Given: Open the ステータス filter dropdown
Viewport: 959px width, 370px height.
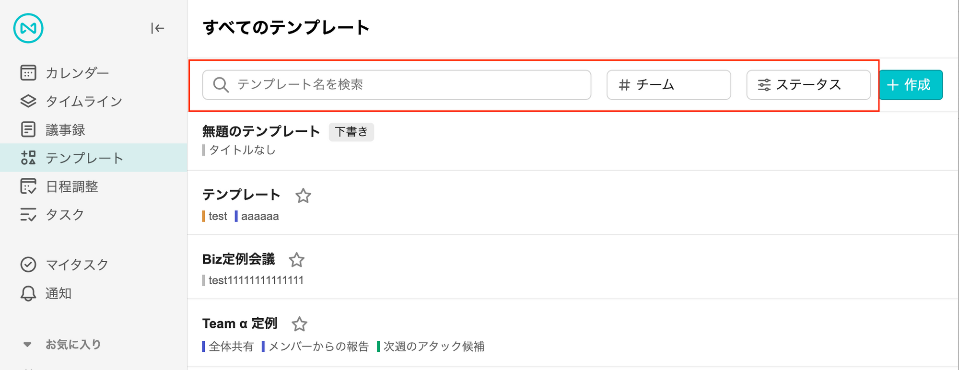Looking at the screenshot, I should point(808,85).
